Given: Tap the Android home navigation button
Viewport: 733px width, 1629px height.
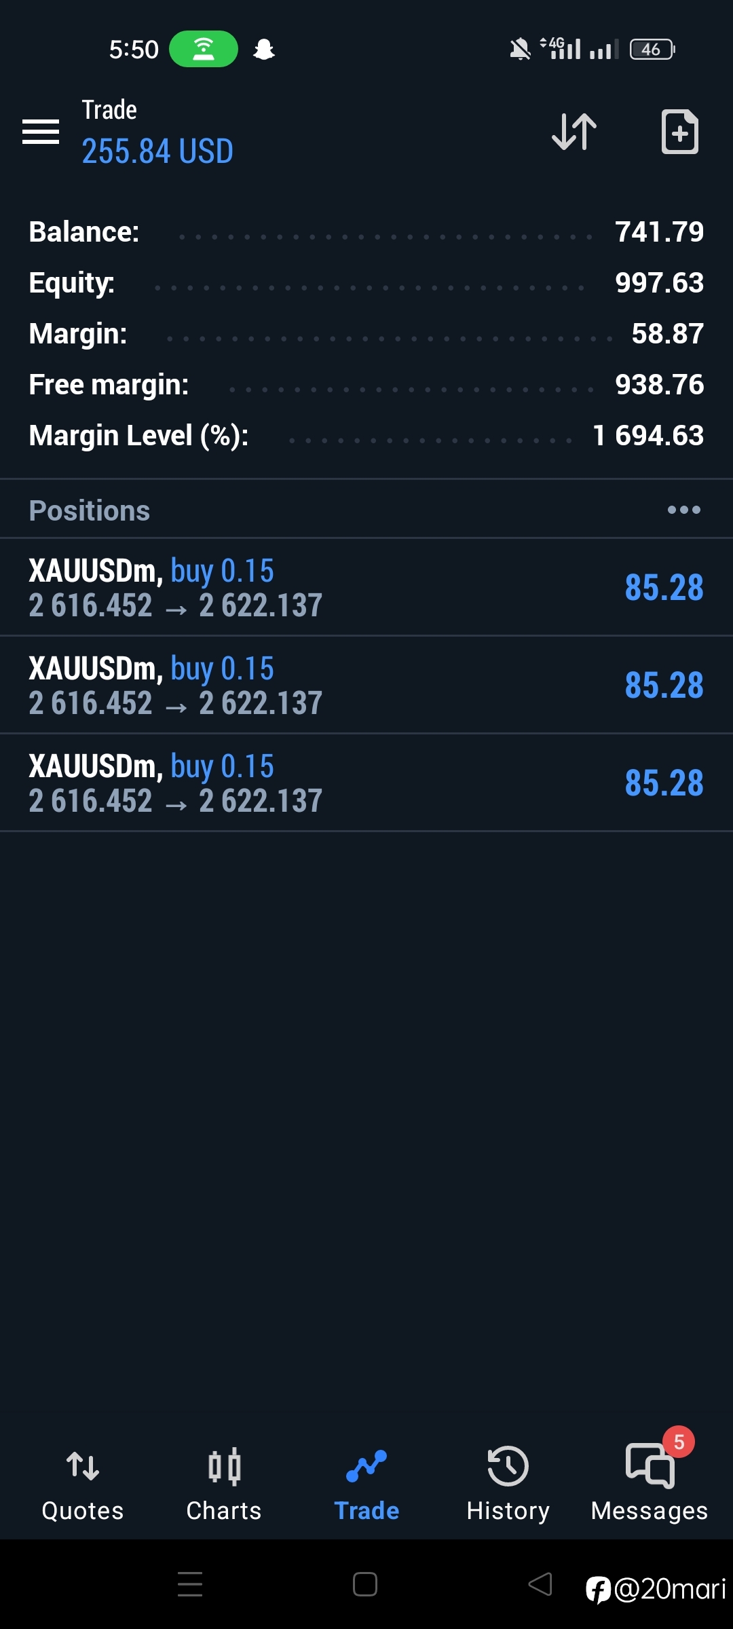Looking at the screenshot, I should (365, 1585).
